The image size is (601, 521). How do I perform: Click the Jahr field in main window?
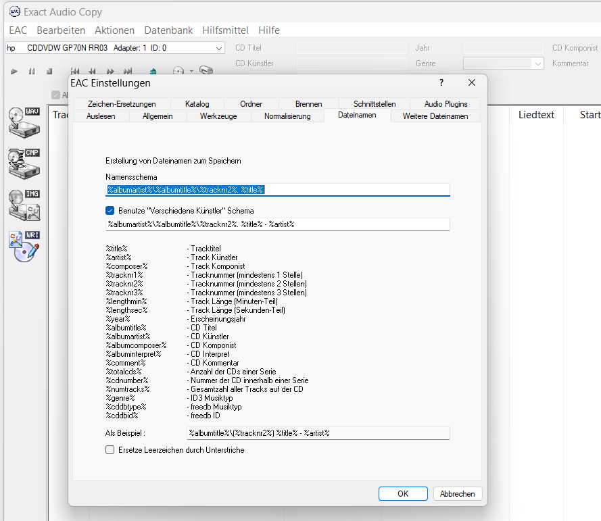click(503, 48)
